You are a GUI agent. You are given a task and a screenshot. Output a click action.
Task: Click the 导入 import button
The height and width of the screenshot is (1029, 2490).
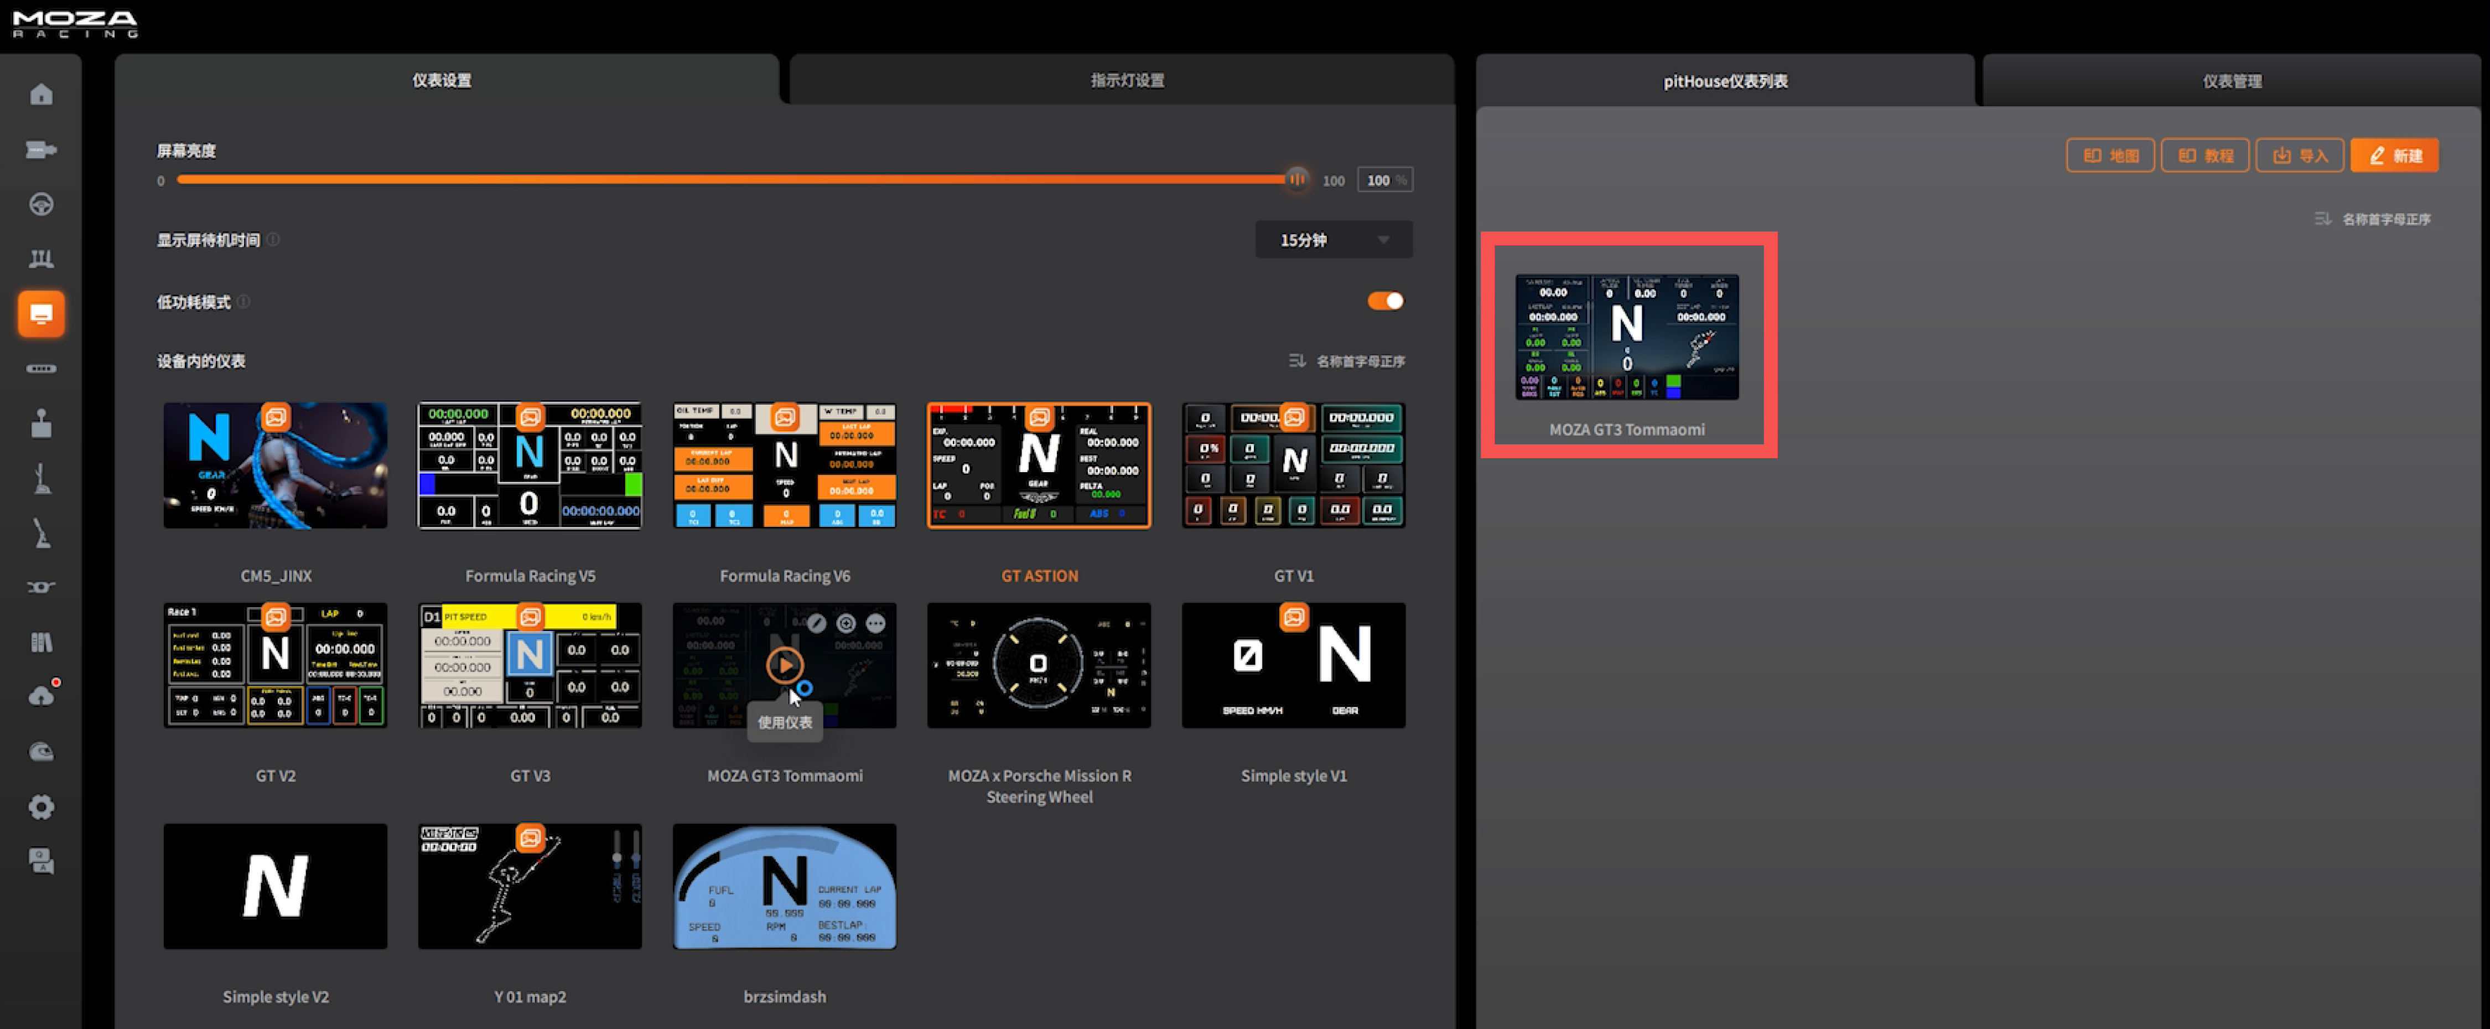(2300, 156)
